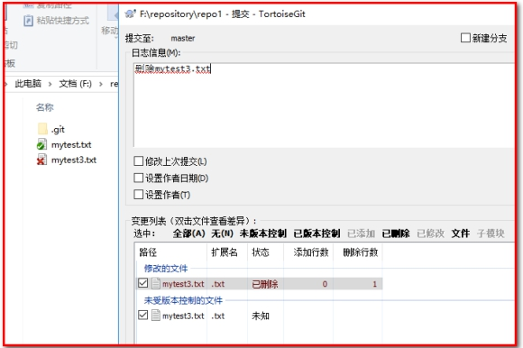Click 已删除 status cell of mytest3.txt
Image resolution: width=523 pixels, height=348 pixels.
pos(265,284)
